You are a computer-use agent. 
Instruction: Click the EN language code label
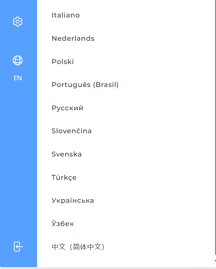[x=18, y=78]
